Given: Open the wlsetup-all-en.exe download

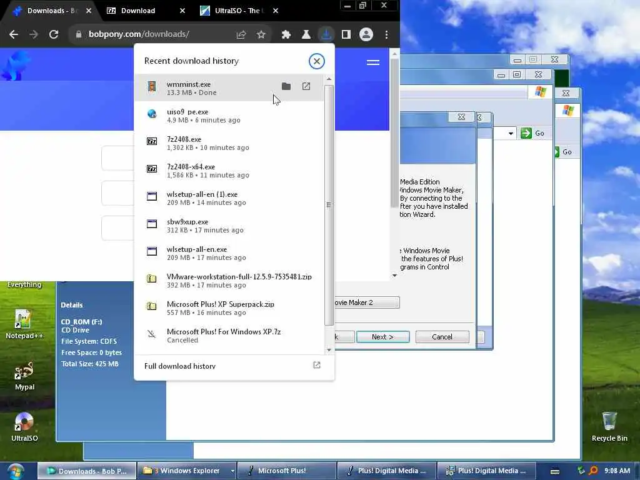Looking at the screenshot, I should [229, 253].
